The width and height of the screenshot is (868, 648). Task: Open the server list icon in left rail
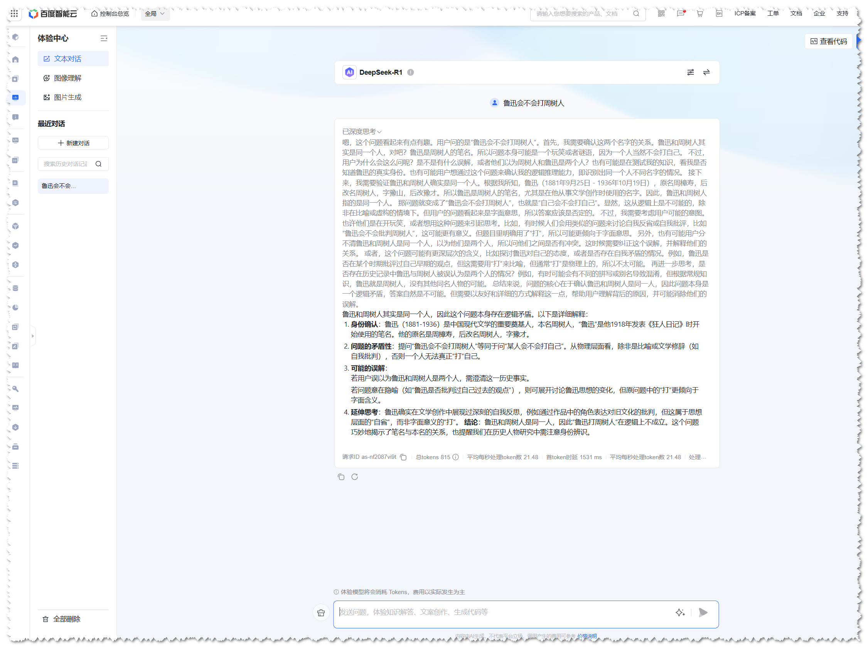pyautogui.click(x=15, y=466)
